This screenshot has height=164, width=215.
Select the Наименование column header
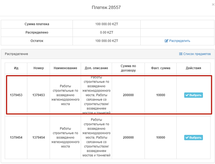pos(65,68)
